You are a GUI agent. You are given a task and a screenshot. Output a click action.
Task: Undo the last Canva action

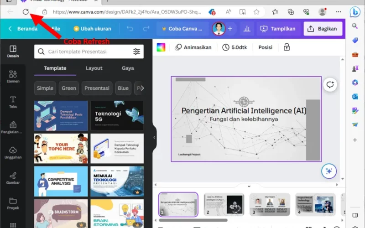130,29
